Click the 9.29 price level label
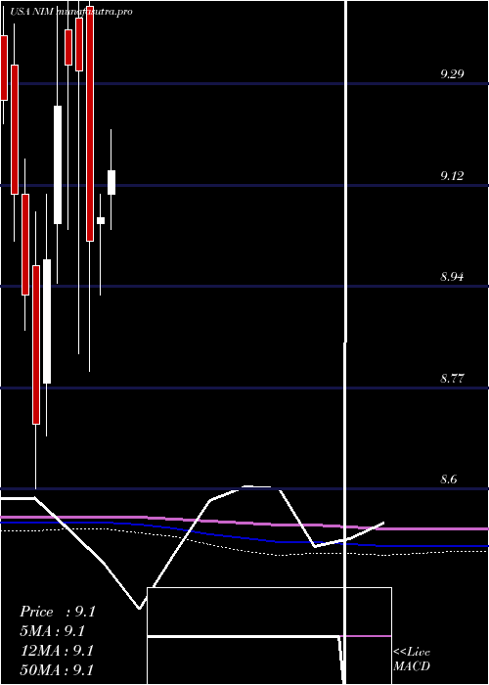This screenshot has height=685, width=489. pos(452,73)
